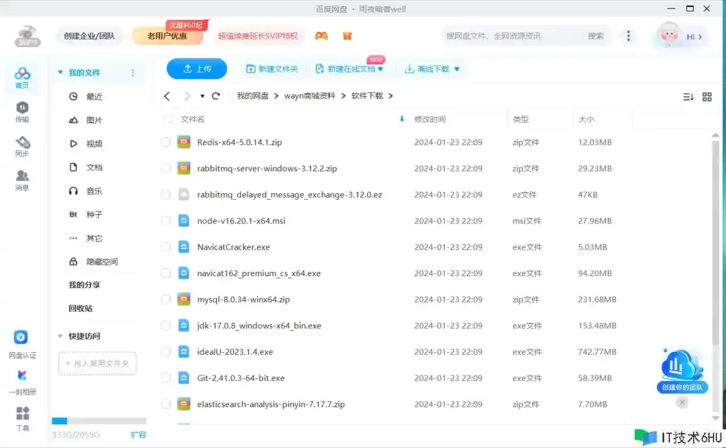The height and width of the screenshot is (448, 726).
Task: Check the box for rabbitmq-server-windows-3.12.2.zip
Action: tap(166, 168)
